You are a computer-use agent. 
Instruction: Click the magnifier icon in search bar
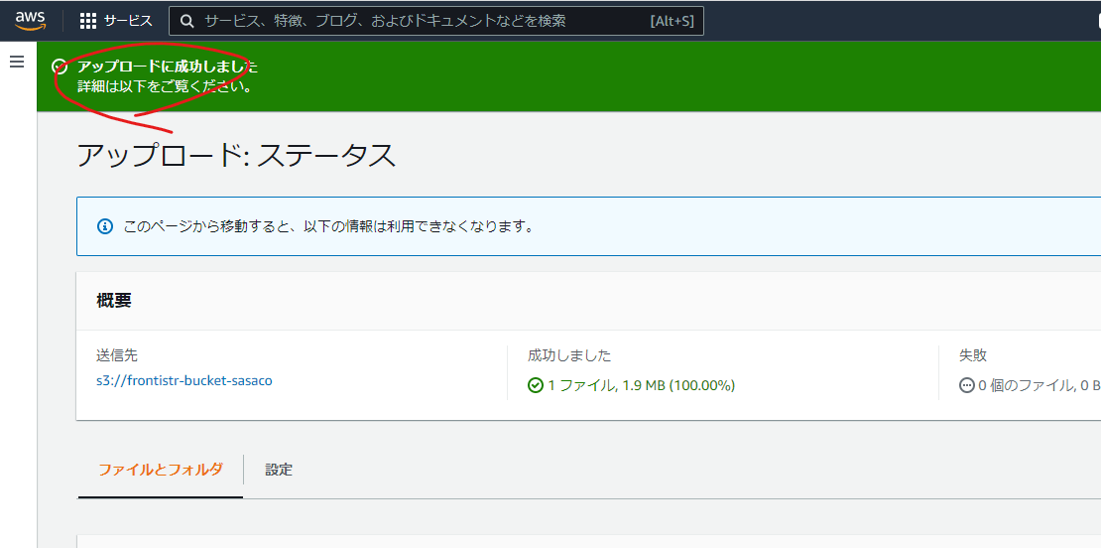pyautogui.click(x=187, y=21)
